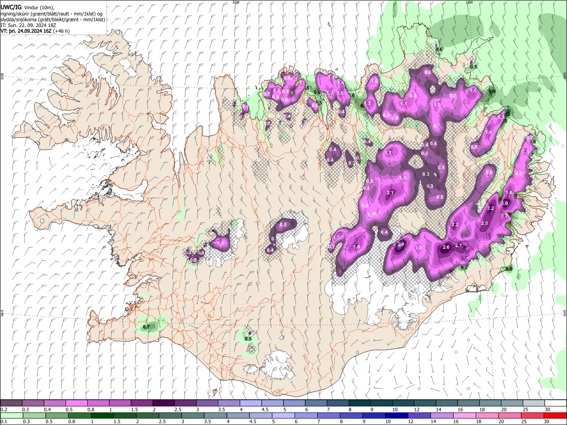
Task: Click the bright red 30 swatch in the rain legend
Action: point(555,415)
